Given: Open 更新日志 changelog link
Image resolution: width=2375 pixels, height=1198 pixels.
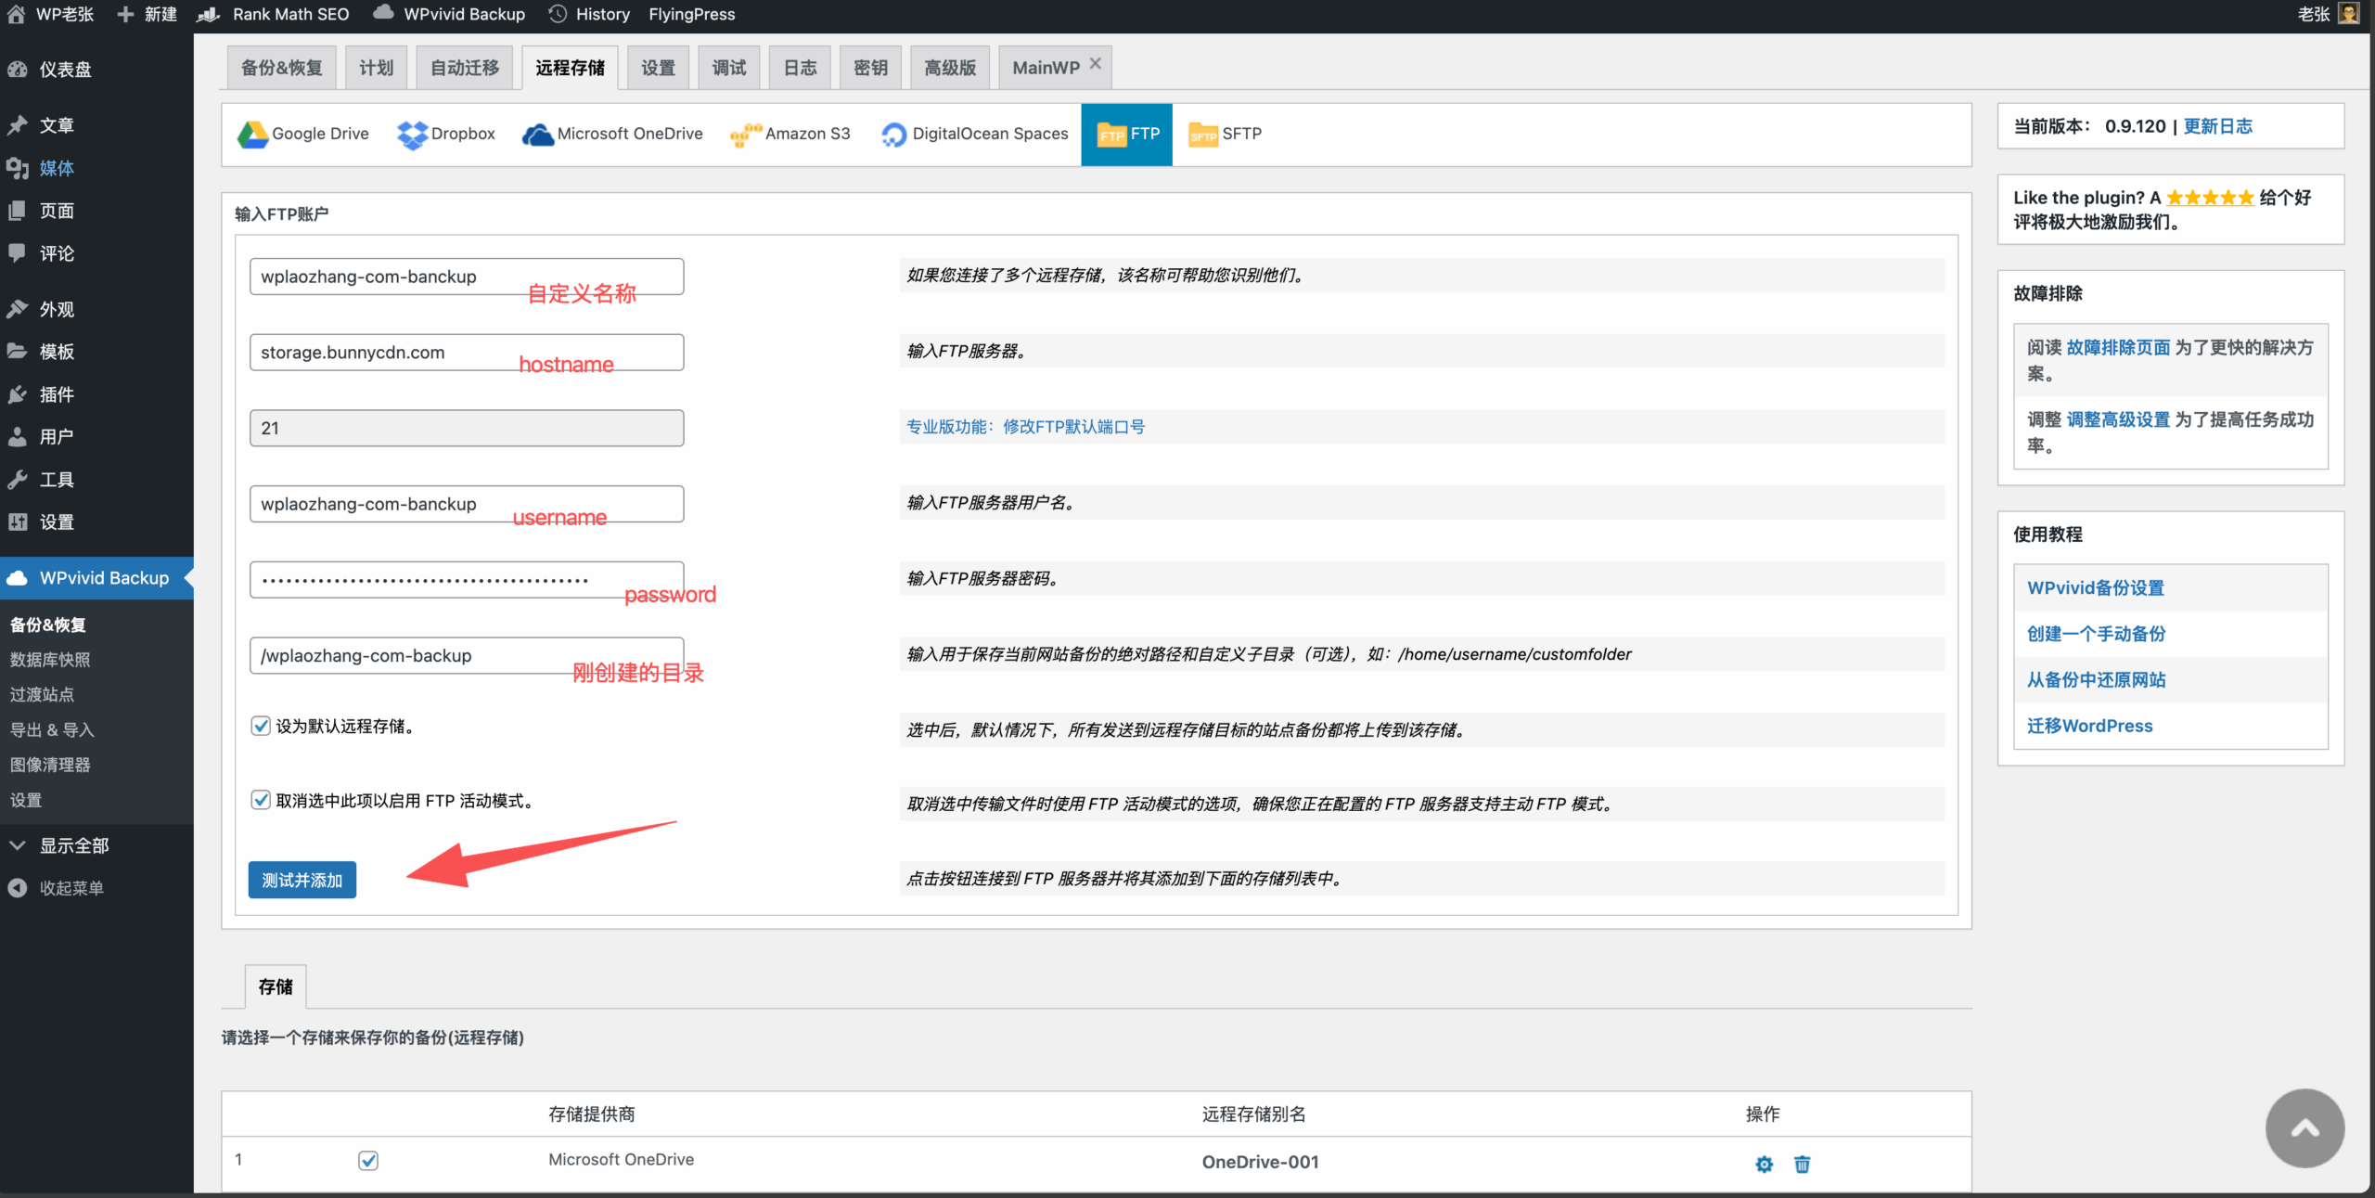Looking at the screenshot, I should coord(2217,126).
